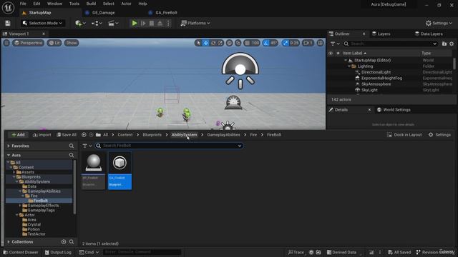Open the quick add content menu

[80, 23]
